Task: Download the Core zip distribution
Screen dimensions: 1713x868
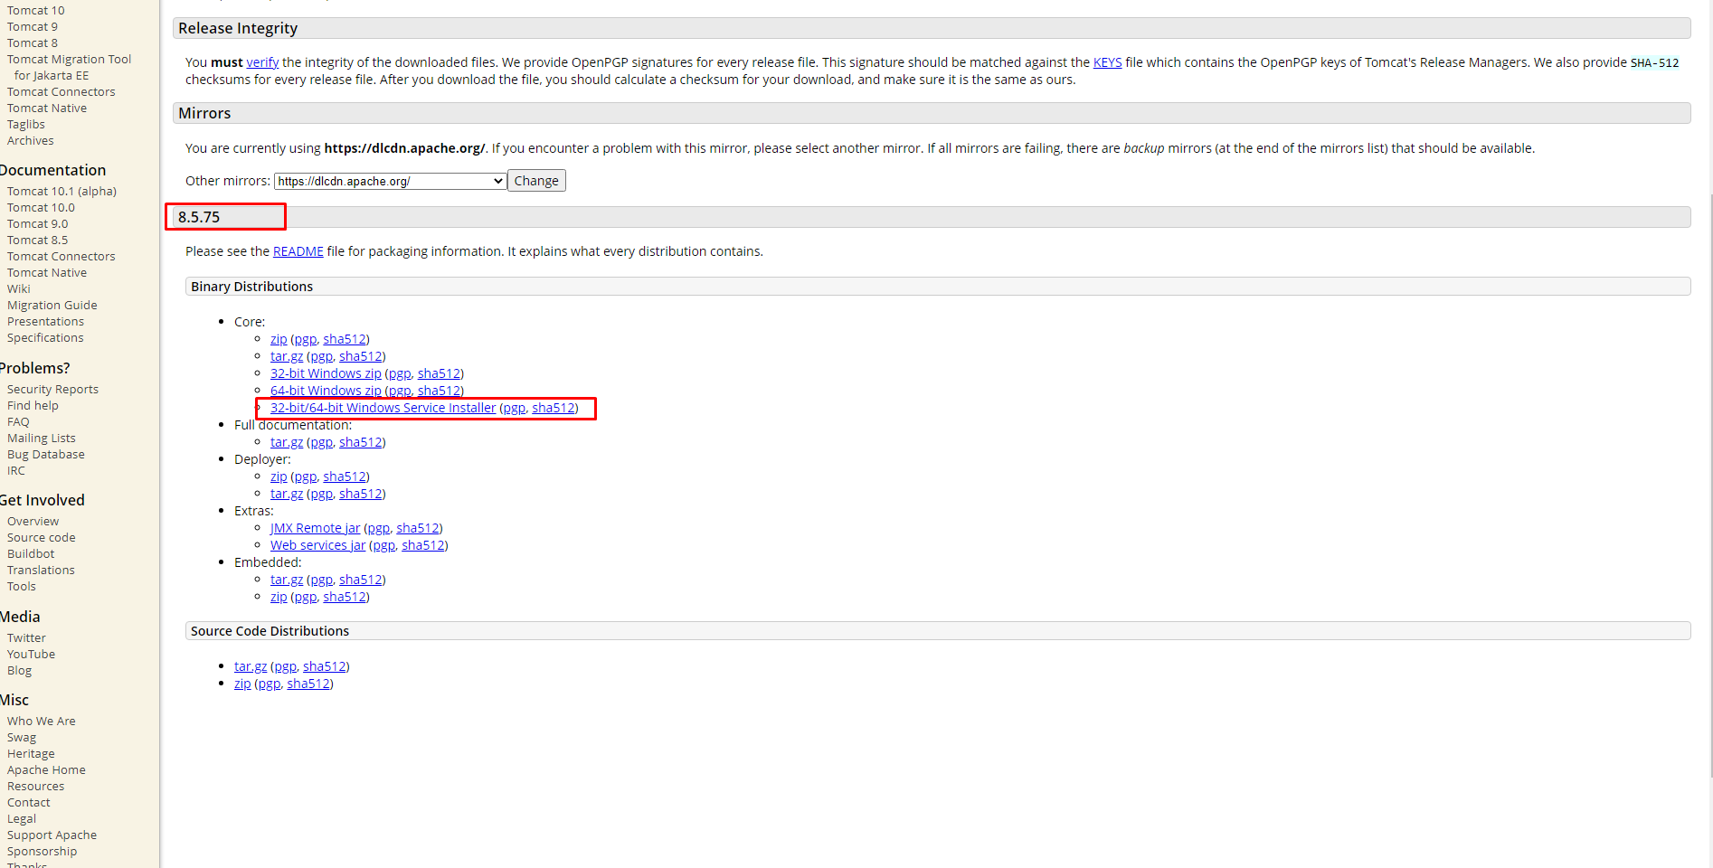Action: pyautogui.click(x=279, y=339)
